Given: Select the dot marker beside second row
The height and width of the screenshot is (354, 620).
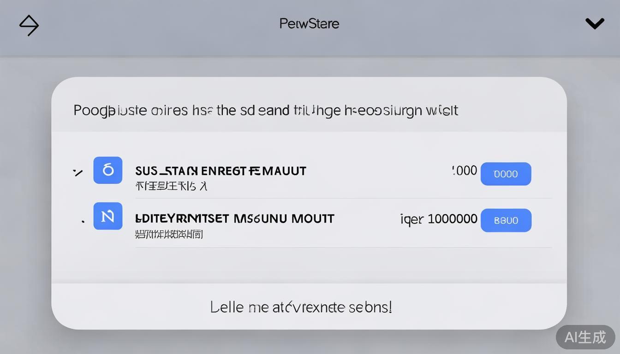Looking at the screenshot, I should tap(83, 221).
